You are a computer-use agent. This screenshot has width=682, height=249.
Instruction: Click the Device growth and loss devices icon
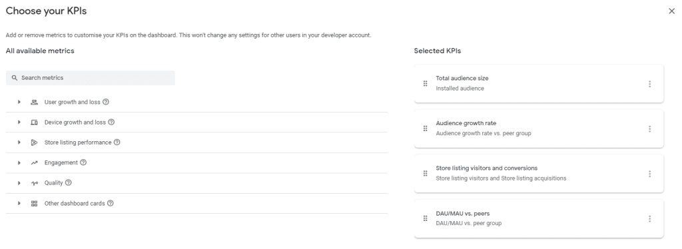click(35, 123)
